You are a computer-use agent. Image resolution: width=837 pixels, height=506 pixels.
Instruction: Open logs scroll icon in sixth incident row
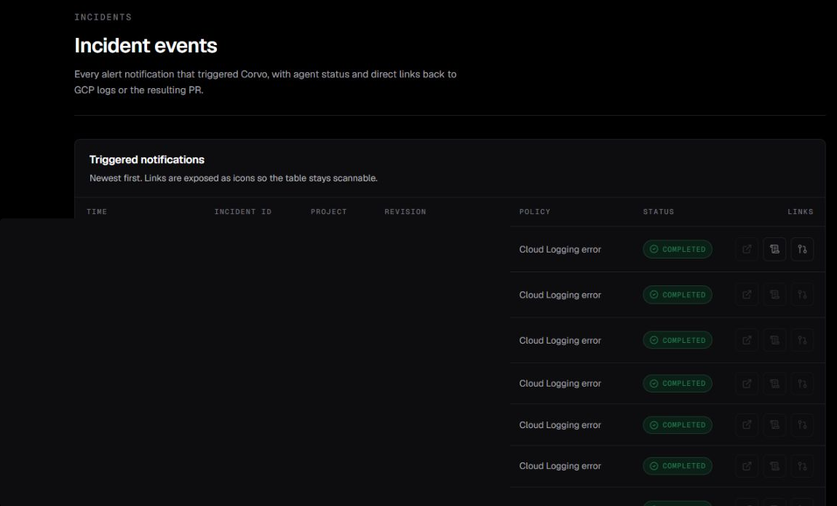click(x=774, y=466)
